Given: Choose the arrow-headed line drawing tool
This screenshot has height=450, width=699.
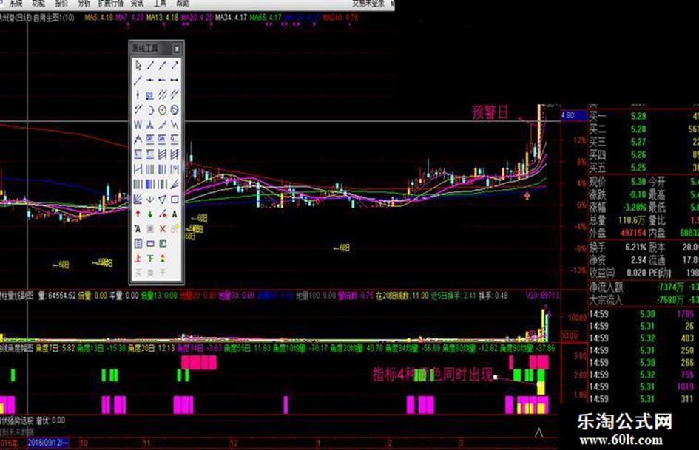Looking at the screenshot, I should pyautogui.click(x=175, y=66).
